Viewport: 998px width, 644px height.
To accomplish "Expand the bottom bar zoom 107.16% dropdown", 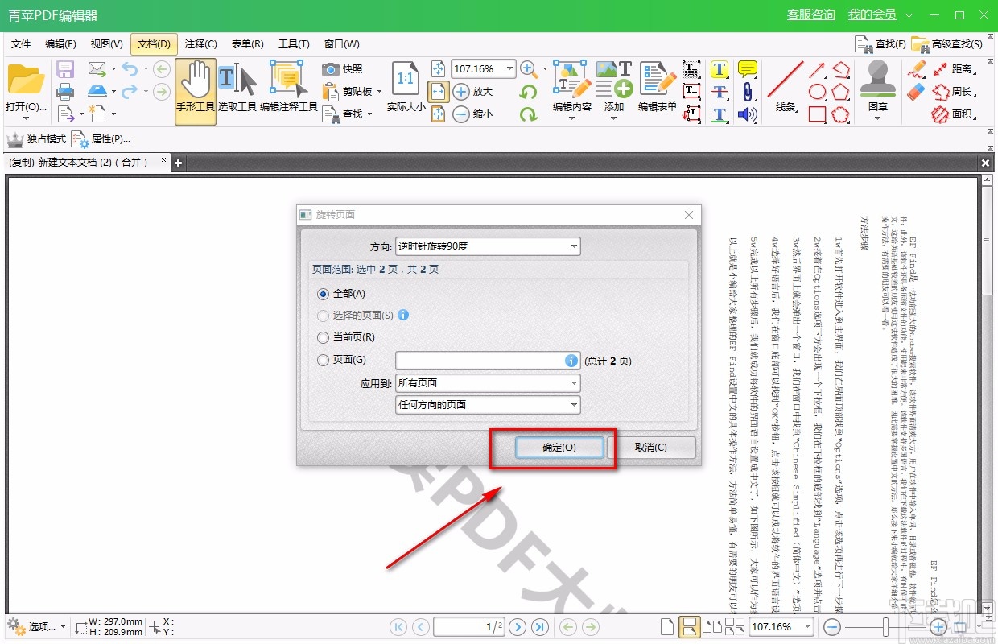I will pyautogui.click(x=807, y=626).
